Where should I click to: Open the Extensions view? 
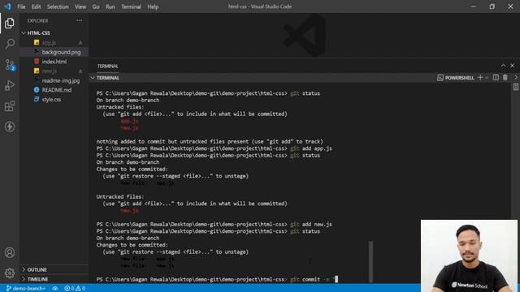point(10,106)
